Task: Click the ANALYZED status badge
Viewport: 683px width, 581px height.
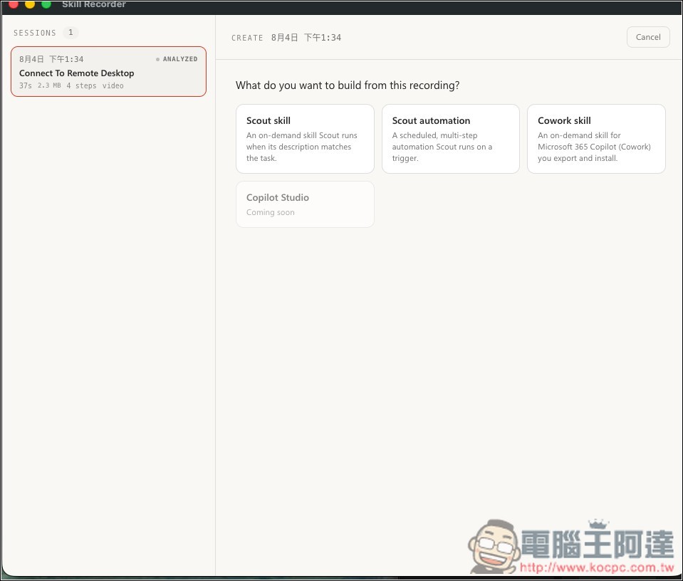Action: pos(177,59)
